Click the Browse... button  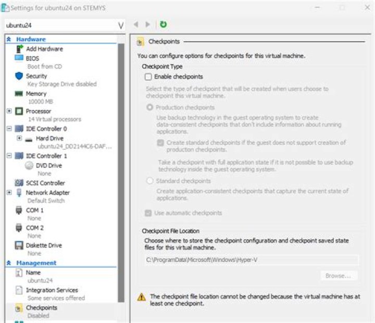339,276
